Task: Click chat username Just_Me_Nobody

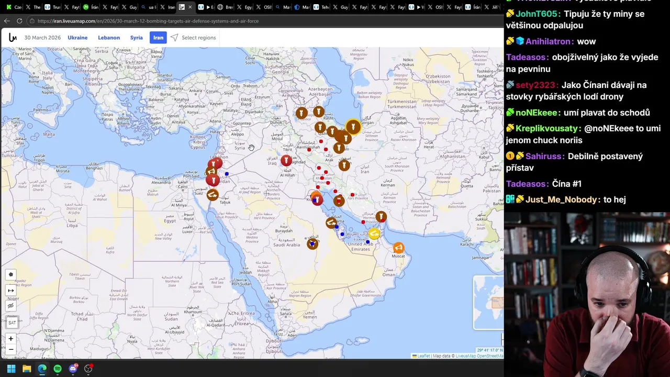Action: pos(562,199)
